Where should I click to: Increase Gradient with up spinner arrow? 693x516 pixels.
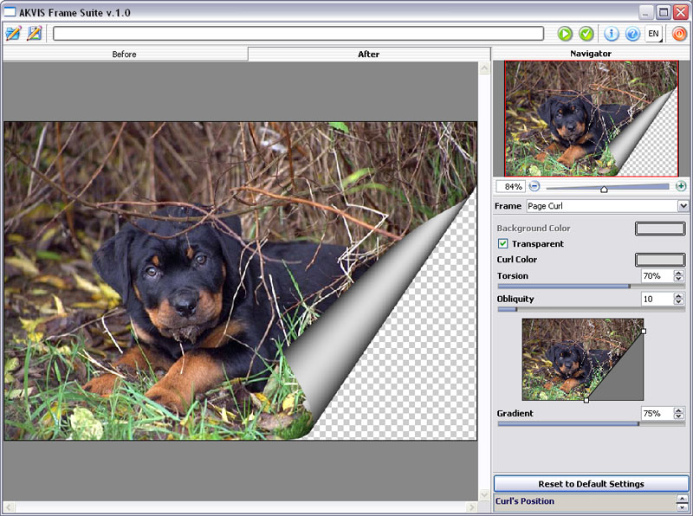point(679,411)
